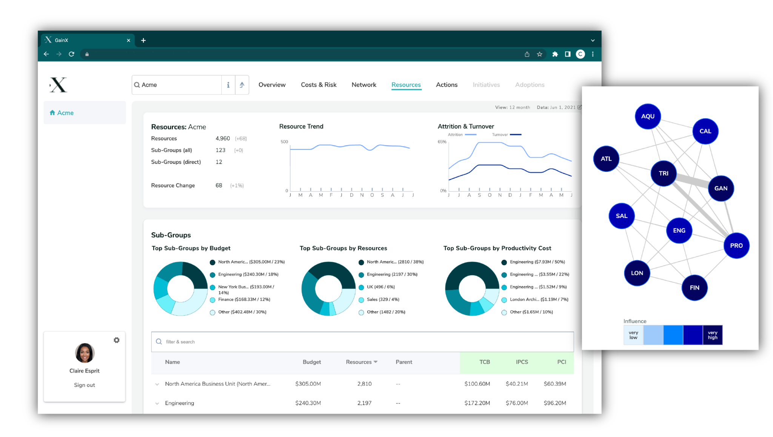Image resolution: width=773 pixels, height=437 pixels.
Task: Open the Network tab
Action: pos(363,84)
